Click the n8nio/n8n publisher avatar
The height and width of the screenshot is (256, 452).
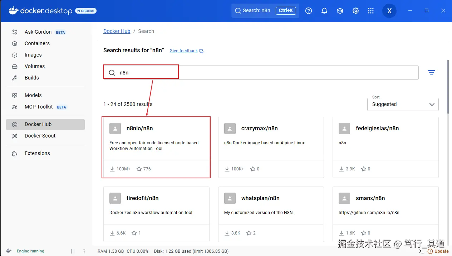(x=115, y=129)
